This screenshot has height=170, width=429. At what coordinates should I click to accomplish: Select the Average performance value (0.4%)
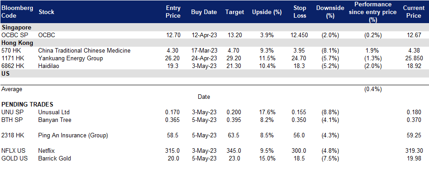click(x=373, y=89)
